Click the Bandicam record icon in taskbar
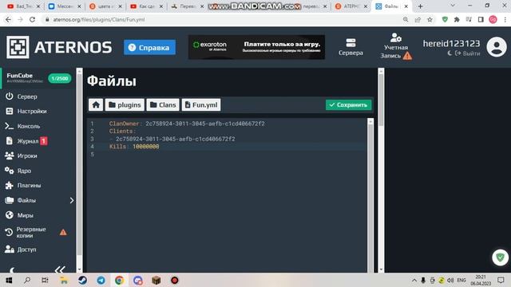The width and height of the screenshot is (511, 287). tap(175, 280)
